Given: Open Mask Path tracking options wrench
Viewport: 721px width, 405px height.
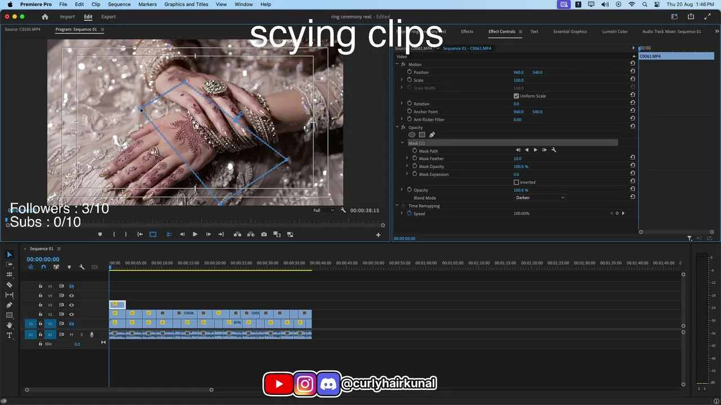Looking at the screenshot, I should (x=554, y=150).
